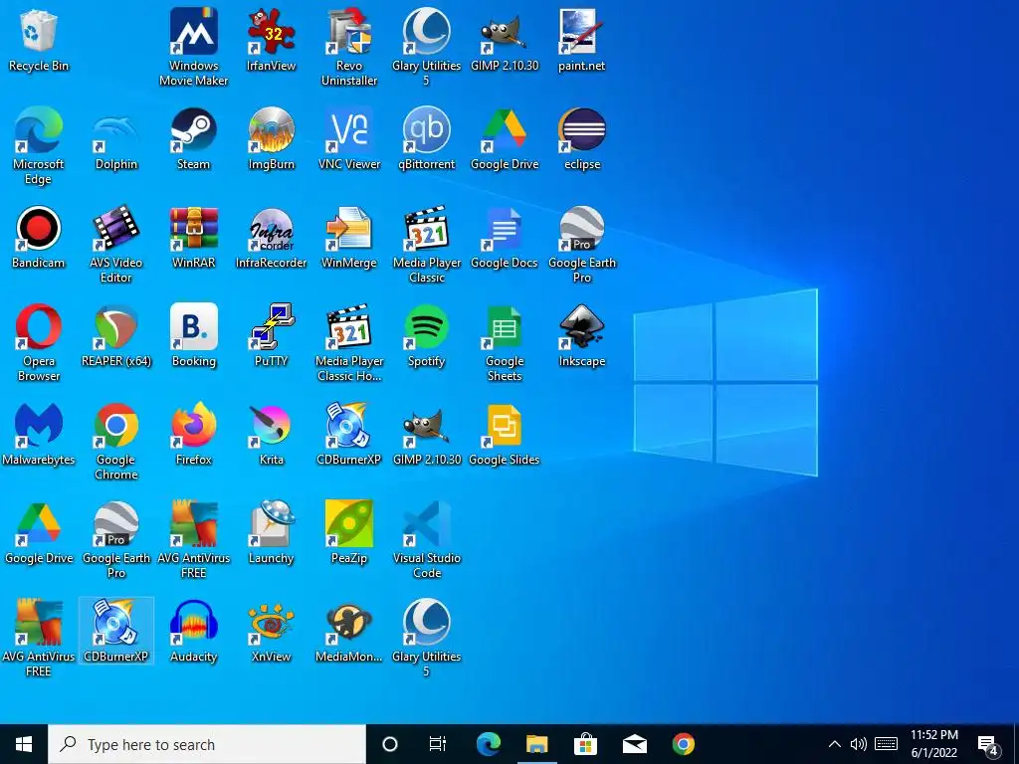Click the Malwarebytes desktop icon
Screen dimensions: 1019x764
39,435
